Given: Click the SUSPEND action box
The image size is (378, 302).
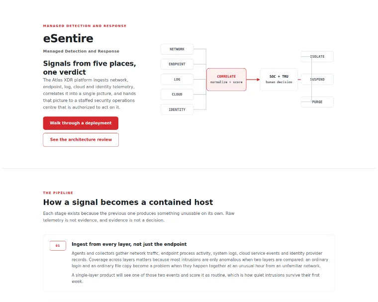Looking at the screenshot, I should 317,80.
